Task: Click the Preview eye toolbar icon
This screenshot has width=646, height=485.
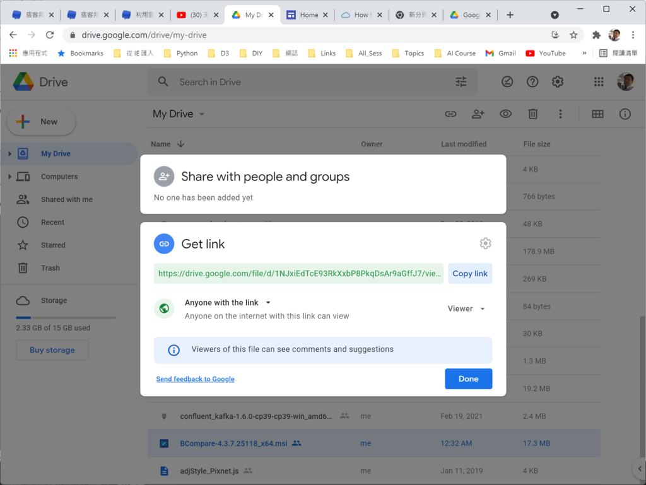Action: (x=505, y=114)
